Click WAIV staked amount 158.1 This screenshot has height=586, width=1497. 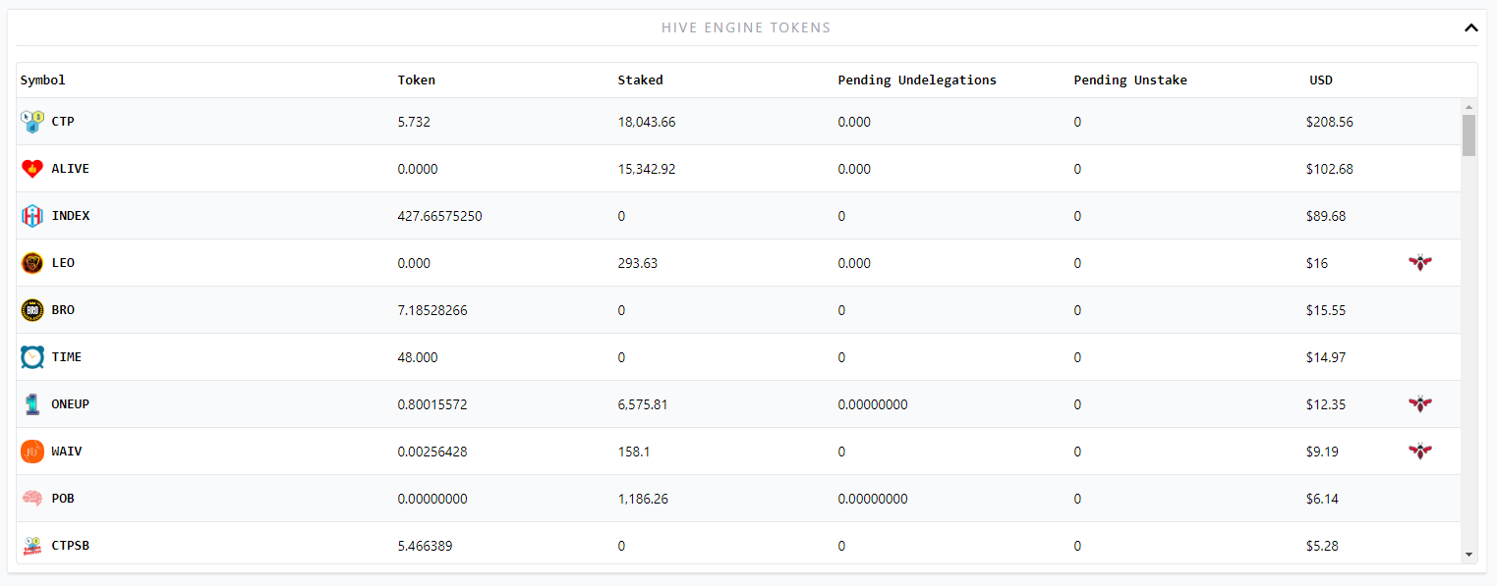[634, 452]
